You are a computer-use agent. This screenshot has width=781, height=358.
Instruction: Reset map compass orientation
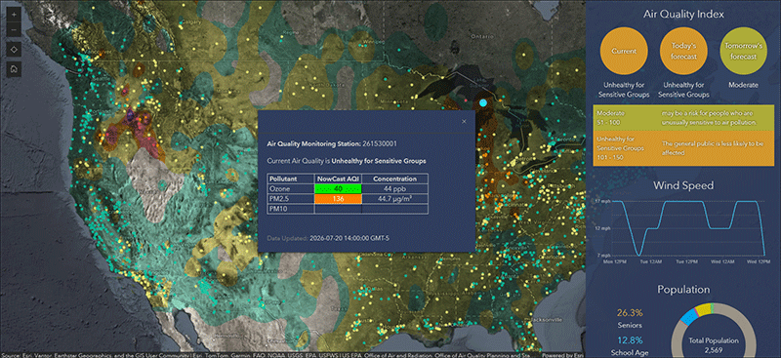[x=14, y=49]
